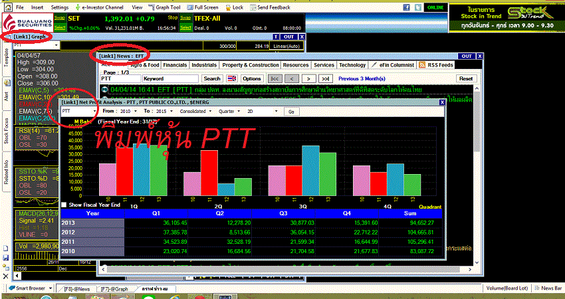Open the eFin Columnist tab
Screen dimensions: 565x299
tap(393, 65)
